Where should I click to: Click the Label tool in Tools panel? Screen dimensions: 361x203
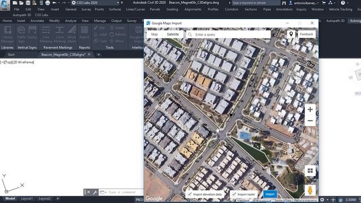[x=100, y=34]
